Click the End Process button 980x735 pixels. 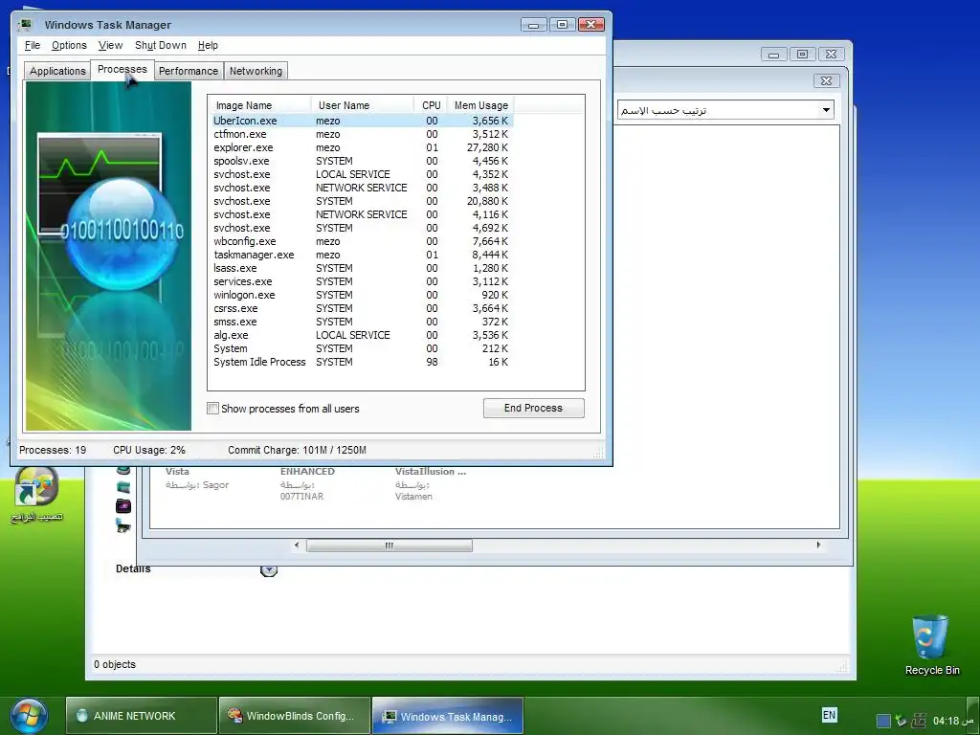click(534, 408)
